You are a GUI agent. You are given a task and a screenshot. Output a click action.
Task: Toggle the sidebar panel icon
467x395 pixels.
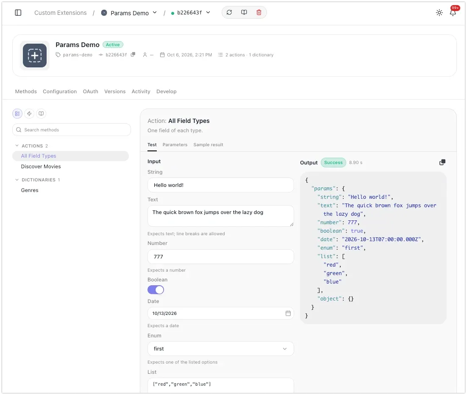tap(18, 13)
